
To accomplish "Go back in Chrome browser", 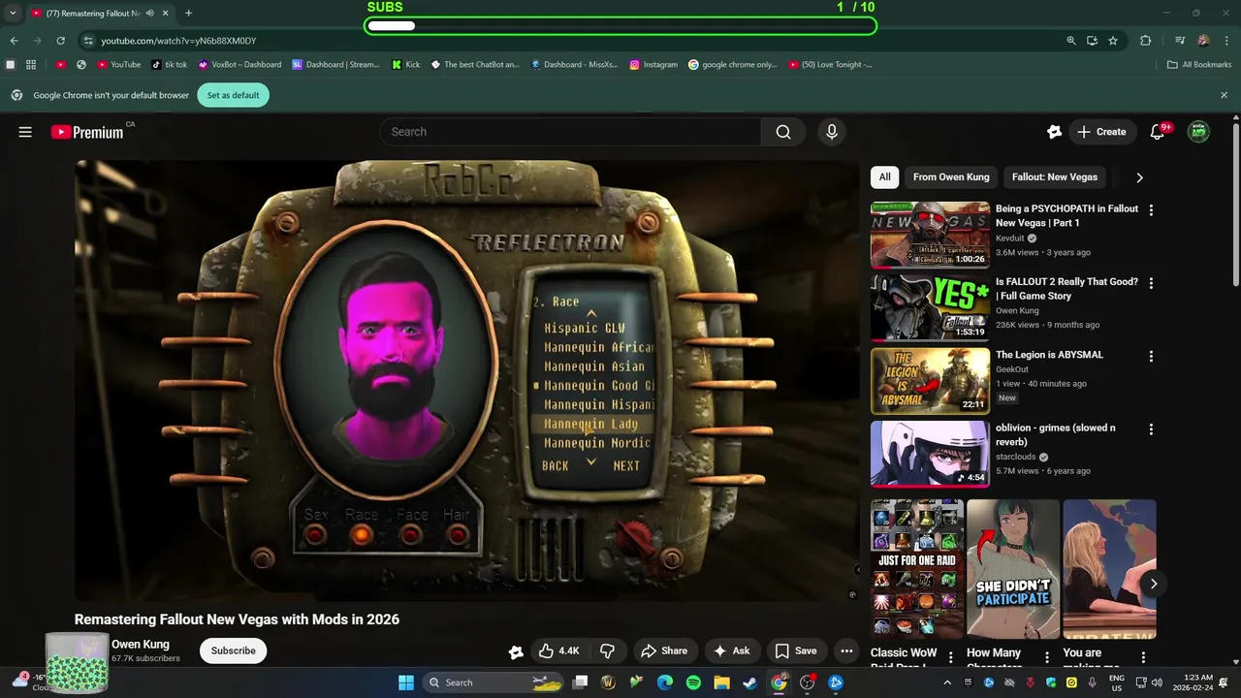I will [14, 41].
